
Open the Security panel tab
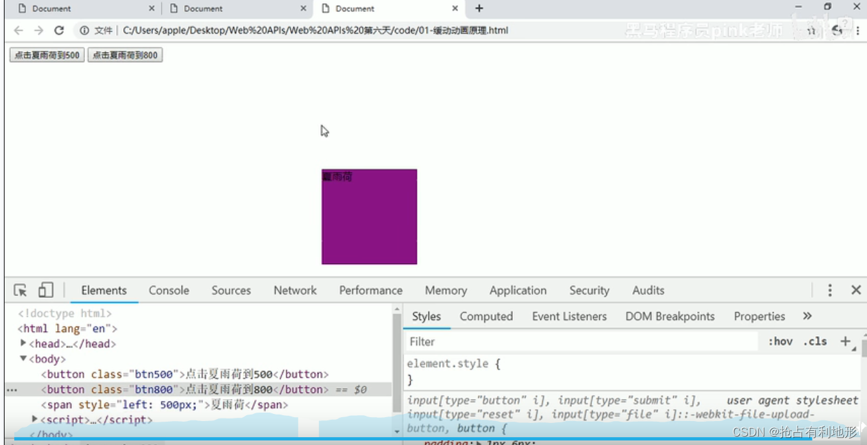point(589,290)
